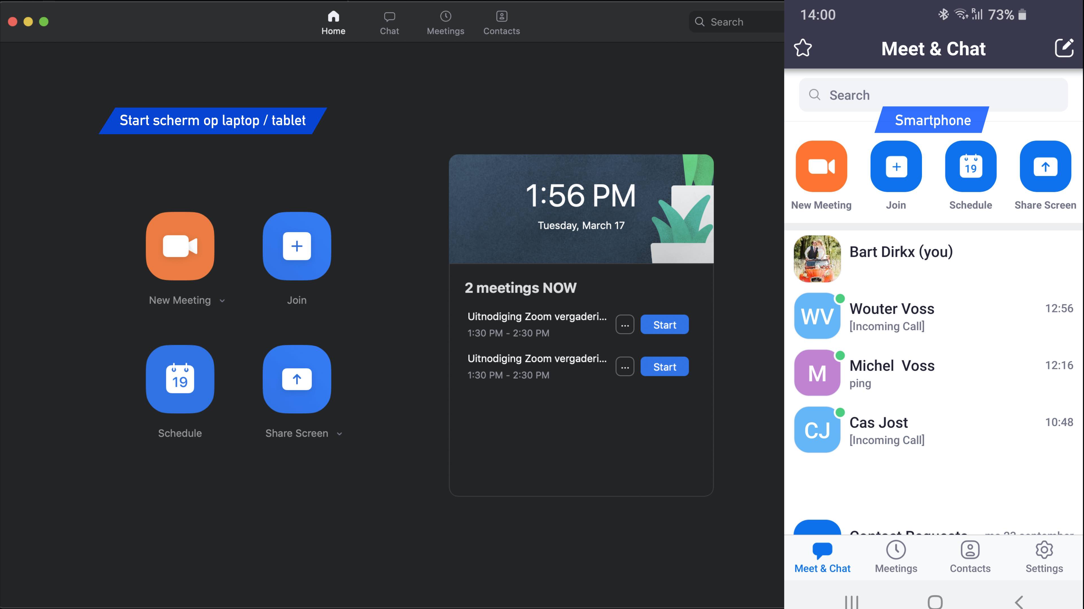Tap the smartphone Schedule icon
1084x609 pixels.
point(971,166)
